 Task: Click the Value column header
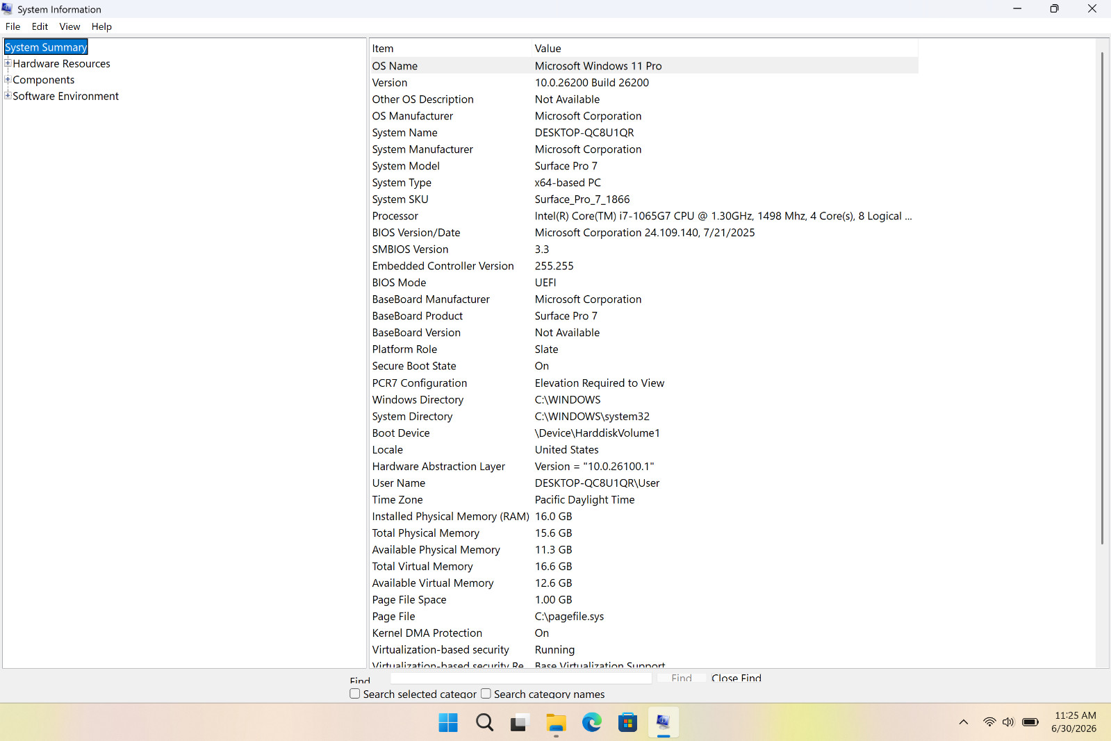click(x=725, y=49)
